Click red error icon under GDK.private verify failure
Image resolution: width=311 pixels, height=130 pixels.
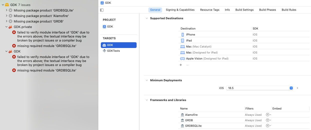pos(14,32)
